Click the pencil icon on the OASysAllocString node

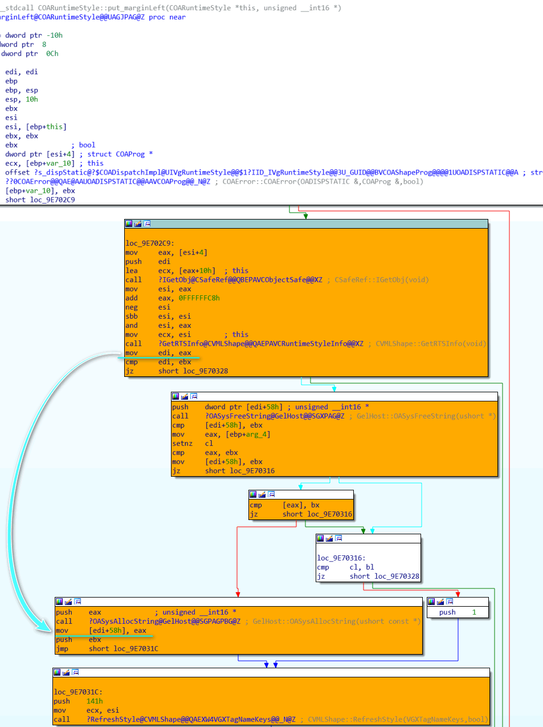pos(68,602)
